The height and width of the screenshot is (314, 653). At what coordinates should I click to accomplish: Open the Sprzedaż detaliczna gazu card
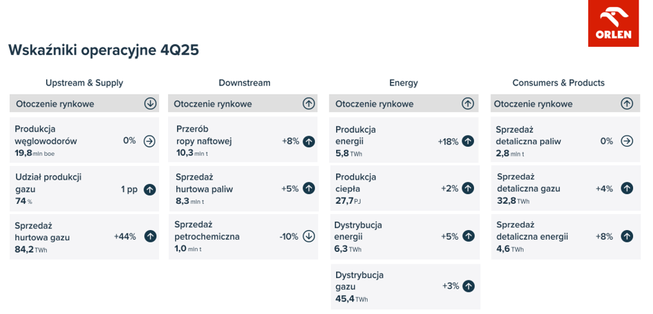tap(566, 188)
